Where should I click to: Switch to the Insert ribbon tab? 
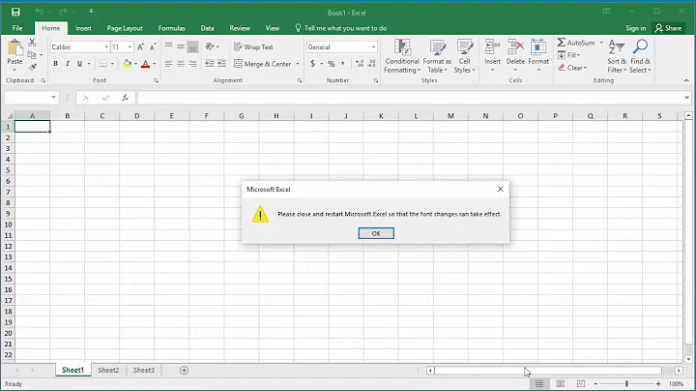83,28
